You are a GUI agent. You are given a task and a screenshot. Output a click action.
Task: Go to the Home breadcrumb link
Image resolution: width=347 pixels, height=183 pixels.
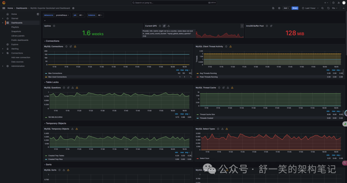[x=10, y=8]
